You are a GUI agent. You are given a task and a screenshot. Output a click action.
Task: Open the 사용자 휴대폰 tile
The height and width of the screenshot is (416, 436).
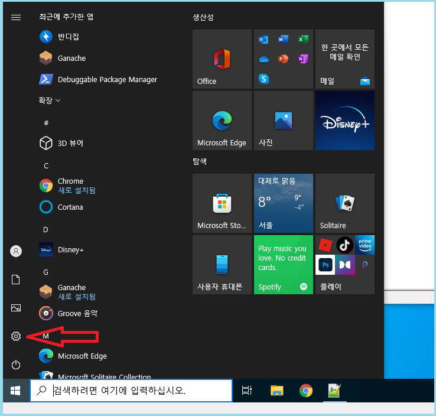[222, 265]
